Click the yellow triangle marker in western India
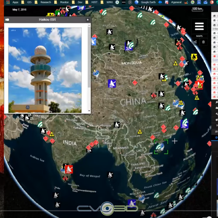Viewport: 218px width, 218px height. pos(51,134)
